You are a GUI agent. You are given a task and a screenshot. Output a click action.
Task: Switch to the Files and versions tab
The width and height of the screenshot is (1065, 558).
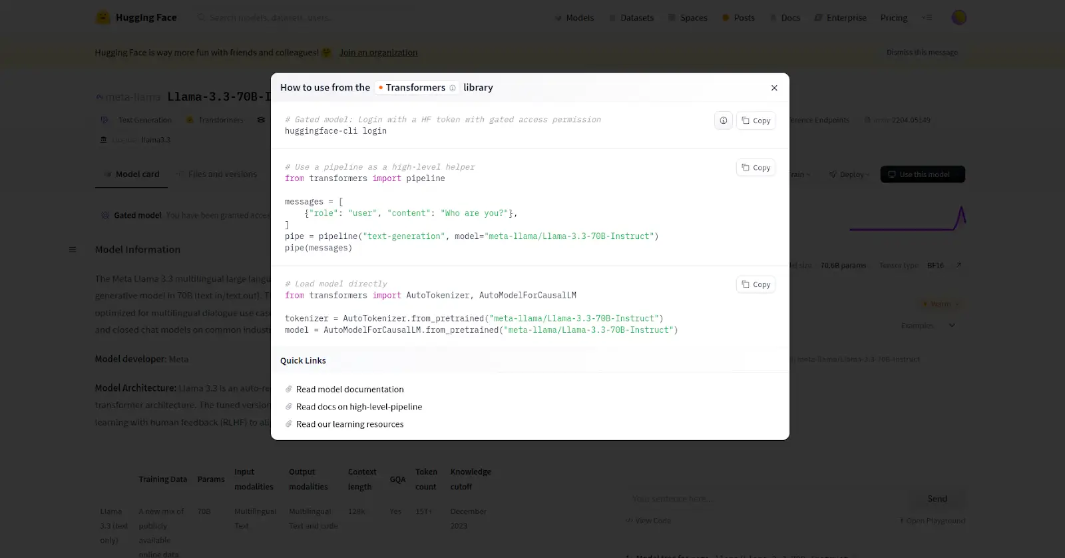pyautogui.click(x=216, y=174)
